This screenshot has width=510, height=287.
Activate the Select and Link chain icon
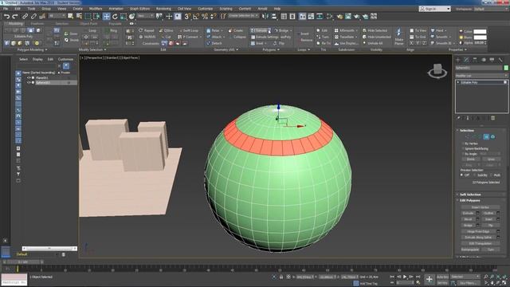(25, 16)
